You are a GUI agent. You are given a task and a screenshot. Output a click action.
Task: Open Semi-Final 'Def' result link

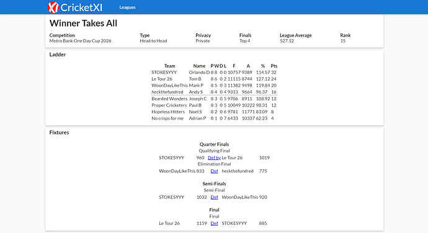click(x=214, y=197)
